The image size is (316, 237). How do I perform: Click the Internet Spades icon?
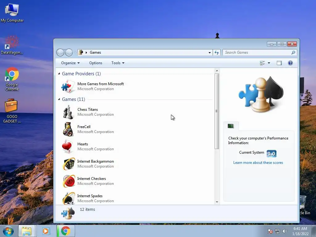point(69,198)
